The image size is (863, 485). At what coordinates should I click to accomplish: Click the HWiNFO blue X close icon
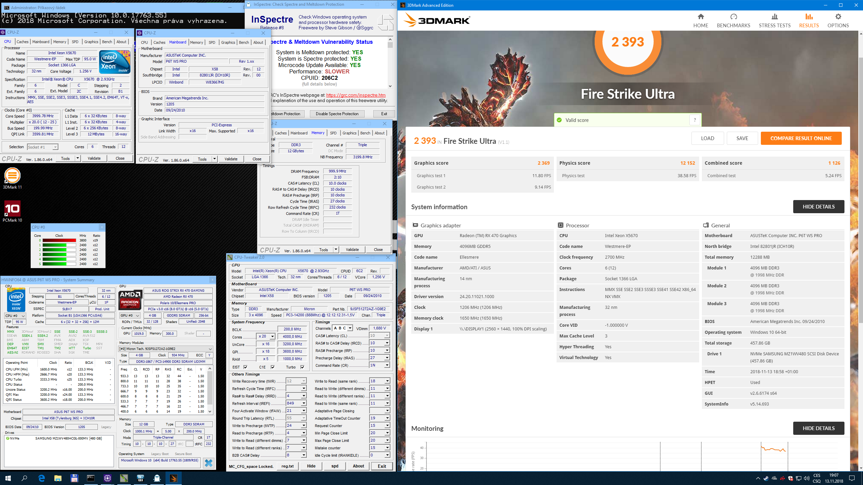point(209,463)
